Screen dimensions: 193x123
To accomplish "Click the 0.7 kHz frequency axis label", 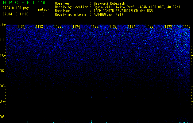I will click(x=2, y=101).
